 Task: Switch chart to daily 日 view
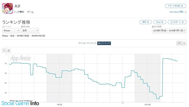(x=184, y=43)
